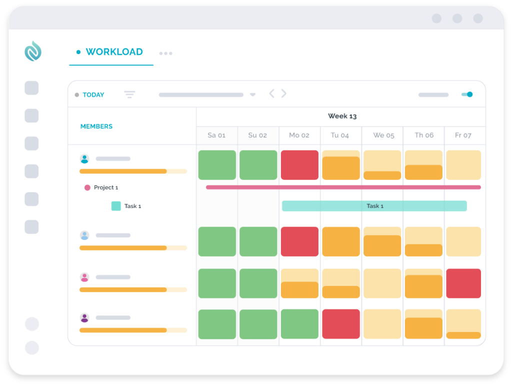Select the Su 02 column header
The height and width of the screenshot is (386, 512).
[257, 135]
